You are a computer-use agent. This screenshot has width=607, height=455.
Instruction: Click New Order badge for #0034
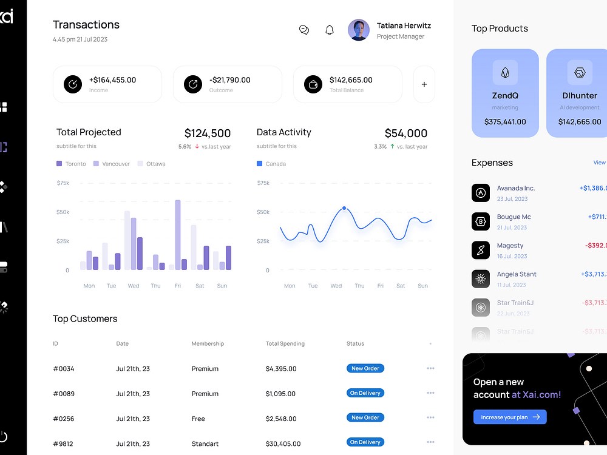(x=365, y=368)
